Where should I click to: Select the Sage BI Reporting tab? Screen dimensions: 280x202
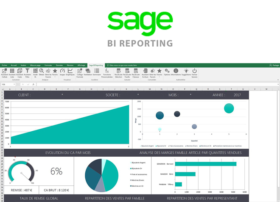pyautogui.click(x=96, y=65)
